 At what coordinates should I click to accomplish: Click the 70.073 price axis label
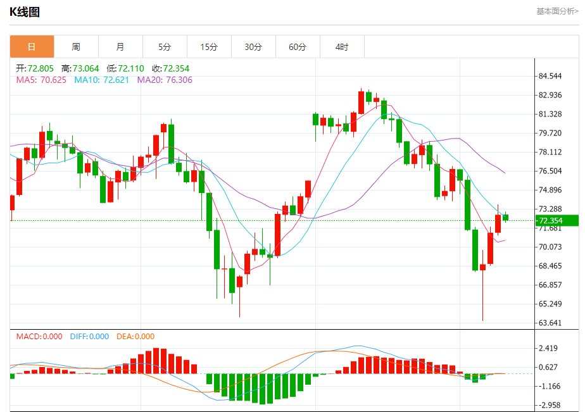pyautogui.click(x=550, y=247)
